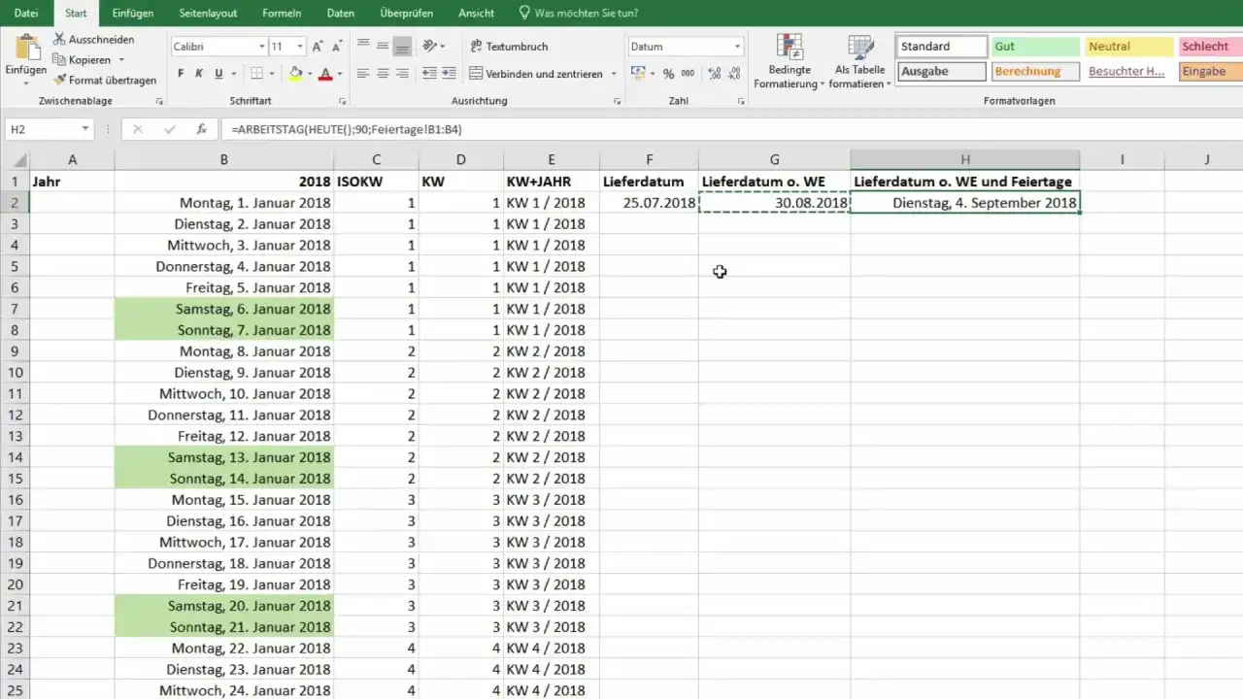Click the Textumbruch wrap text icon
1243x699 pixels.
tap(476, 47)
